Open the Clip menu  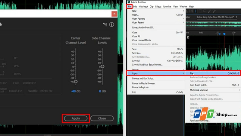tap(152, 6)
